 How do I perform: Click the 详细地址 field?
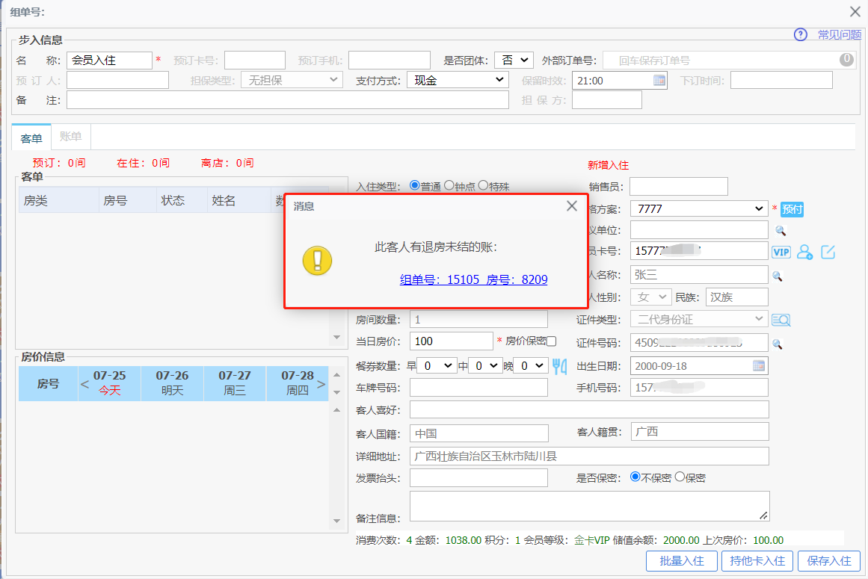click(590, 456)
